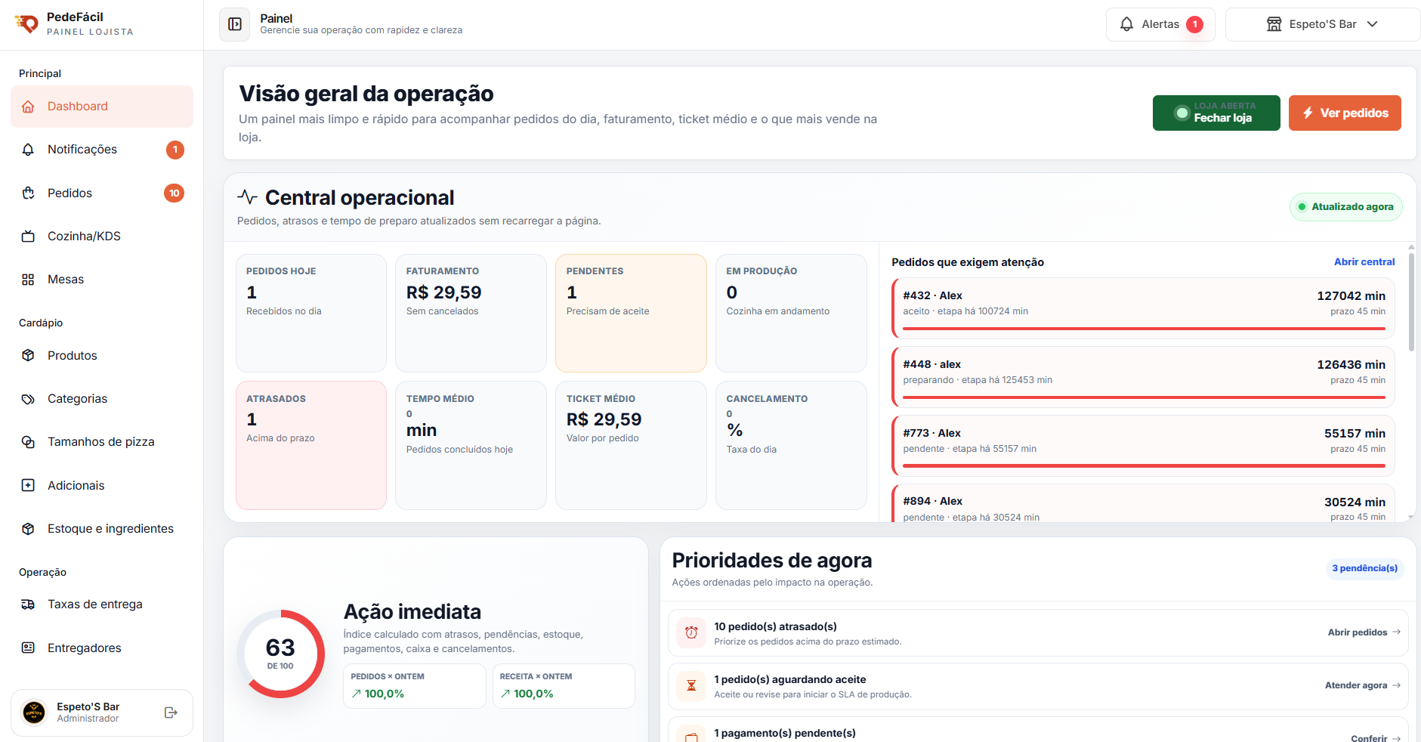Screen dimensions: 1421x742
Task: Expand the Espeto'S Bar store dropdown
Action: pos(1323,24)
